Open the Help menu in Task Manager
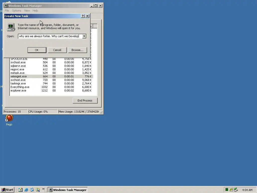257x193 pixels. pos(35,11)
